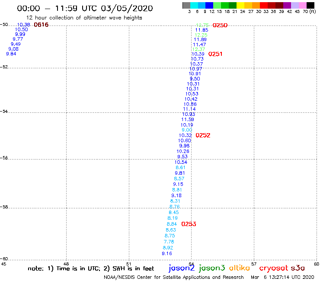Click the wave height value 9.08
320x281 pixels.
13,49
